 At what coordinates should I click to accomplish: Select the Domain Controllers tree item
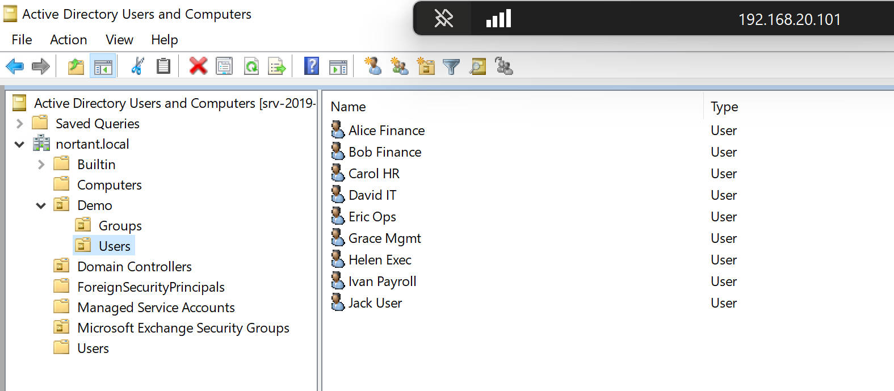(x=135, y=267)
